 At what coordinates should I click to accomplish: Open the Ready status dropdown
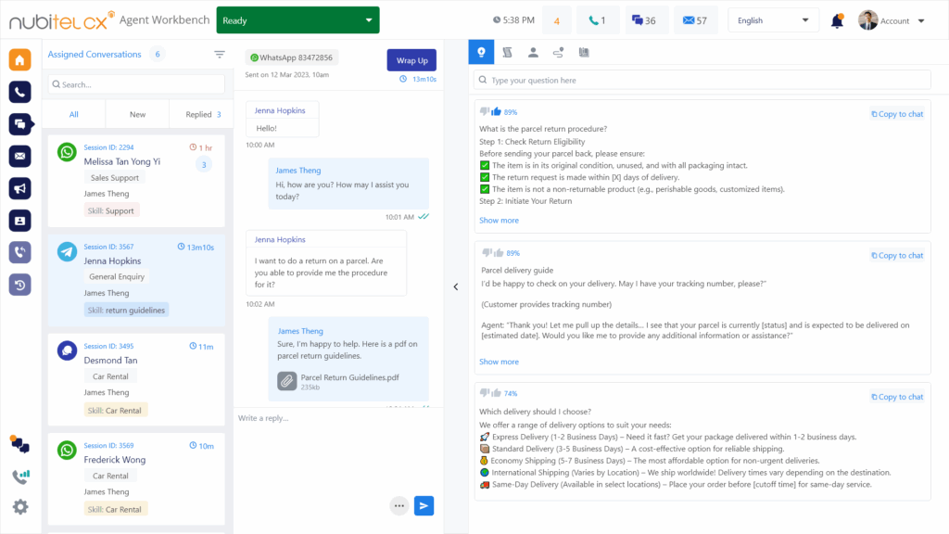[x=297, y=19]
